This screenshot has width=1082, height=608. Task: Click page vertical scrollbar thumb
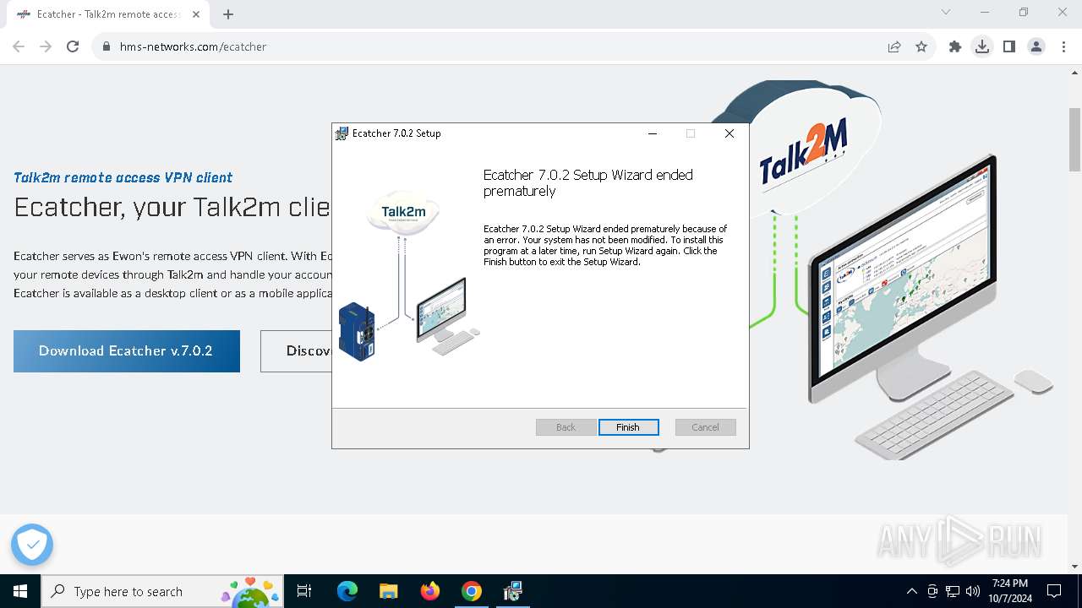(1075, 139)
